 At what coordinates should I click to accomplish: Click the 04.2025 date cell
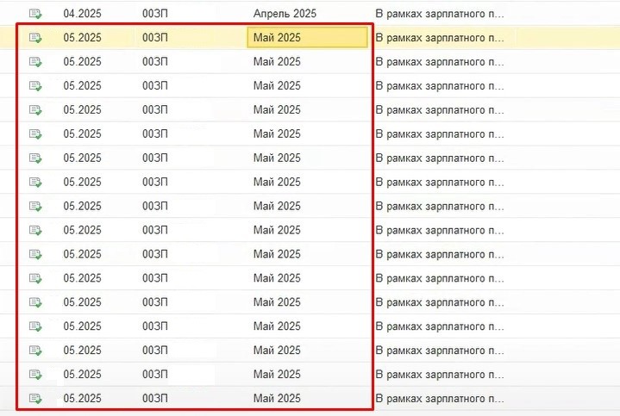tap(82, 14)
